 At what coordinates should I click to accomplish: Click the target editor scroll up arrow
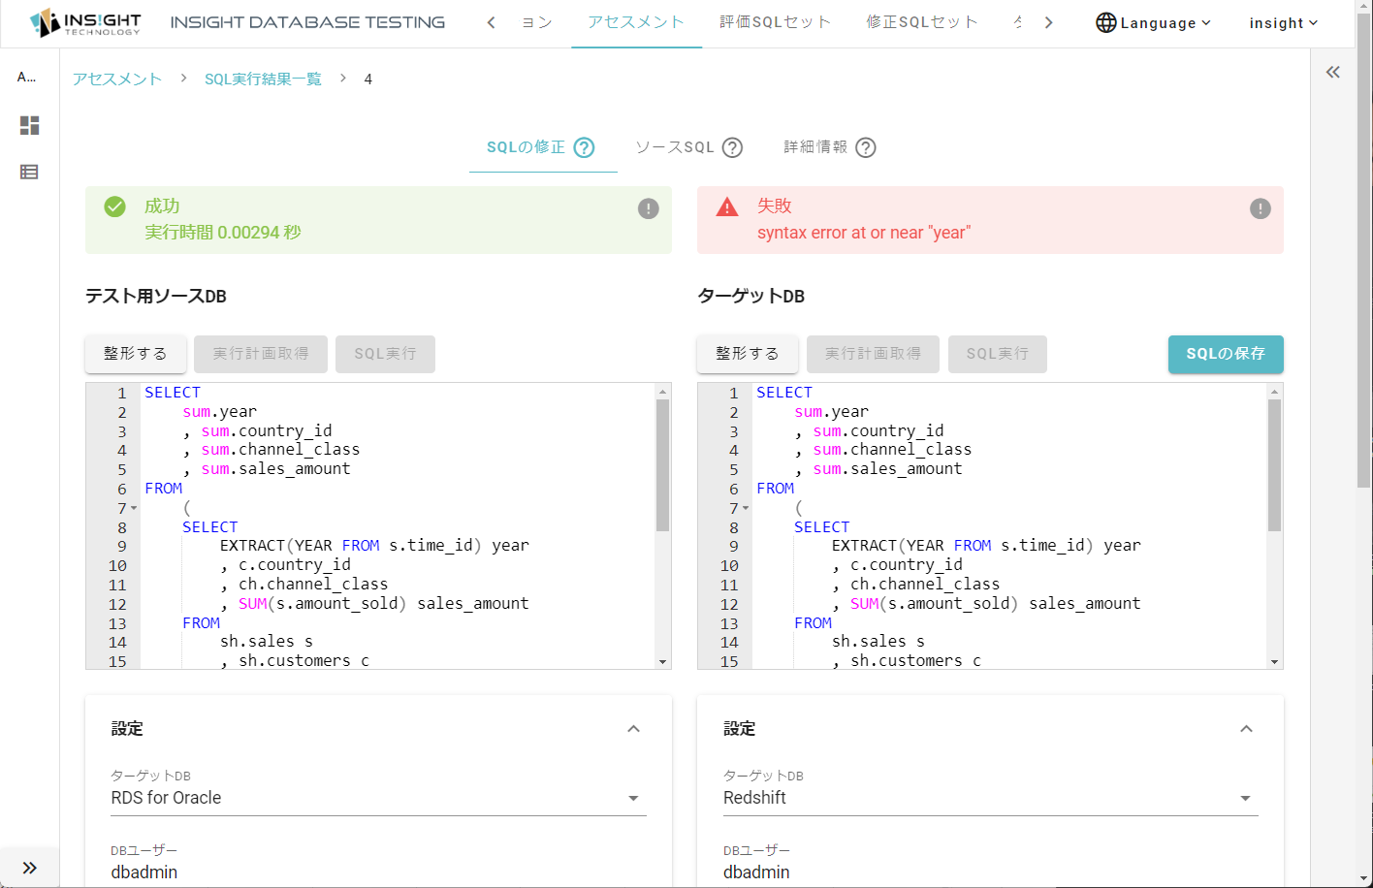pos(1275,391)
